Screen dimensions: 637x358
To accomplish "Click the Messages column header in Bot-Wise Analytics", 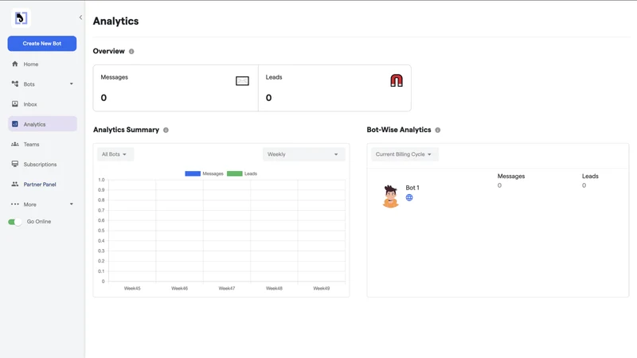I will click(x=511, y=176).
